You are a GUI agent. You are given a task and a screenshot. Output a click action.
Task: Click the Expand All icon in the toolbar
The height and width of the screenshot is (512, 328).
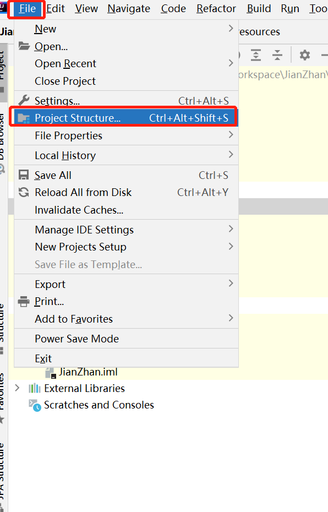click(x=255, y=55)
